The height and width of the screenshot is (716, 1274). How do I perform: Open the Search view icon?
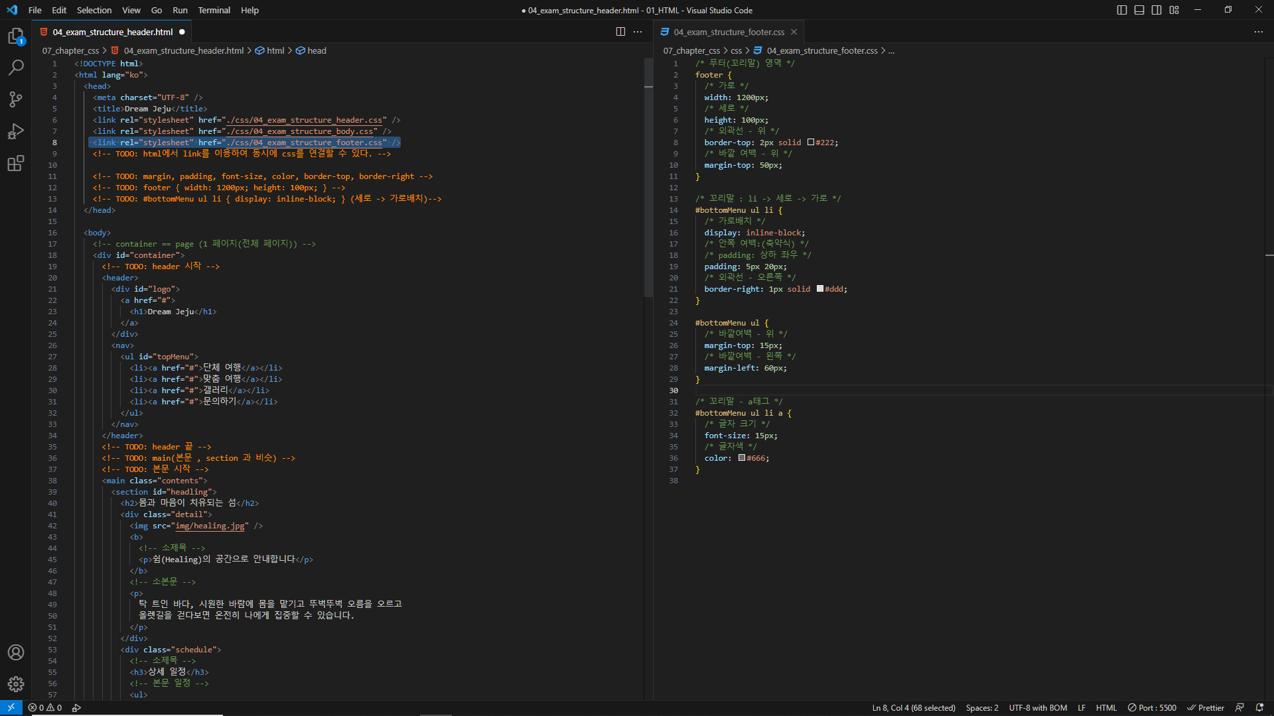point(16,68)
